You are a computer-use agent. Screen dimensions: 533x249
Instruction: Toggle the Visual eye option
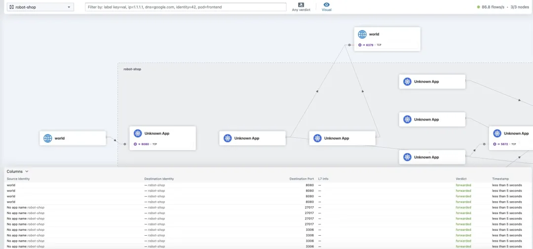pyautogui.click(x=326, y=7)
